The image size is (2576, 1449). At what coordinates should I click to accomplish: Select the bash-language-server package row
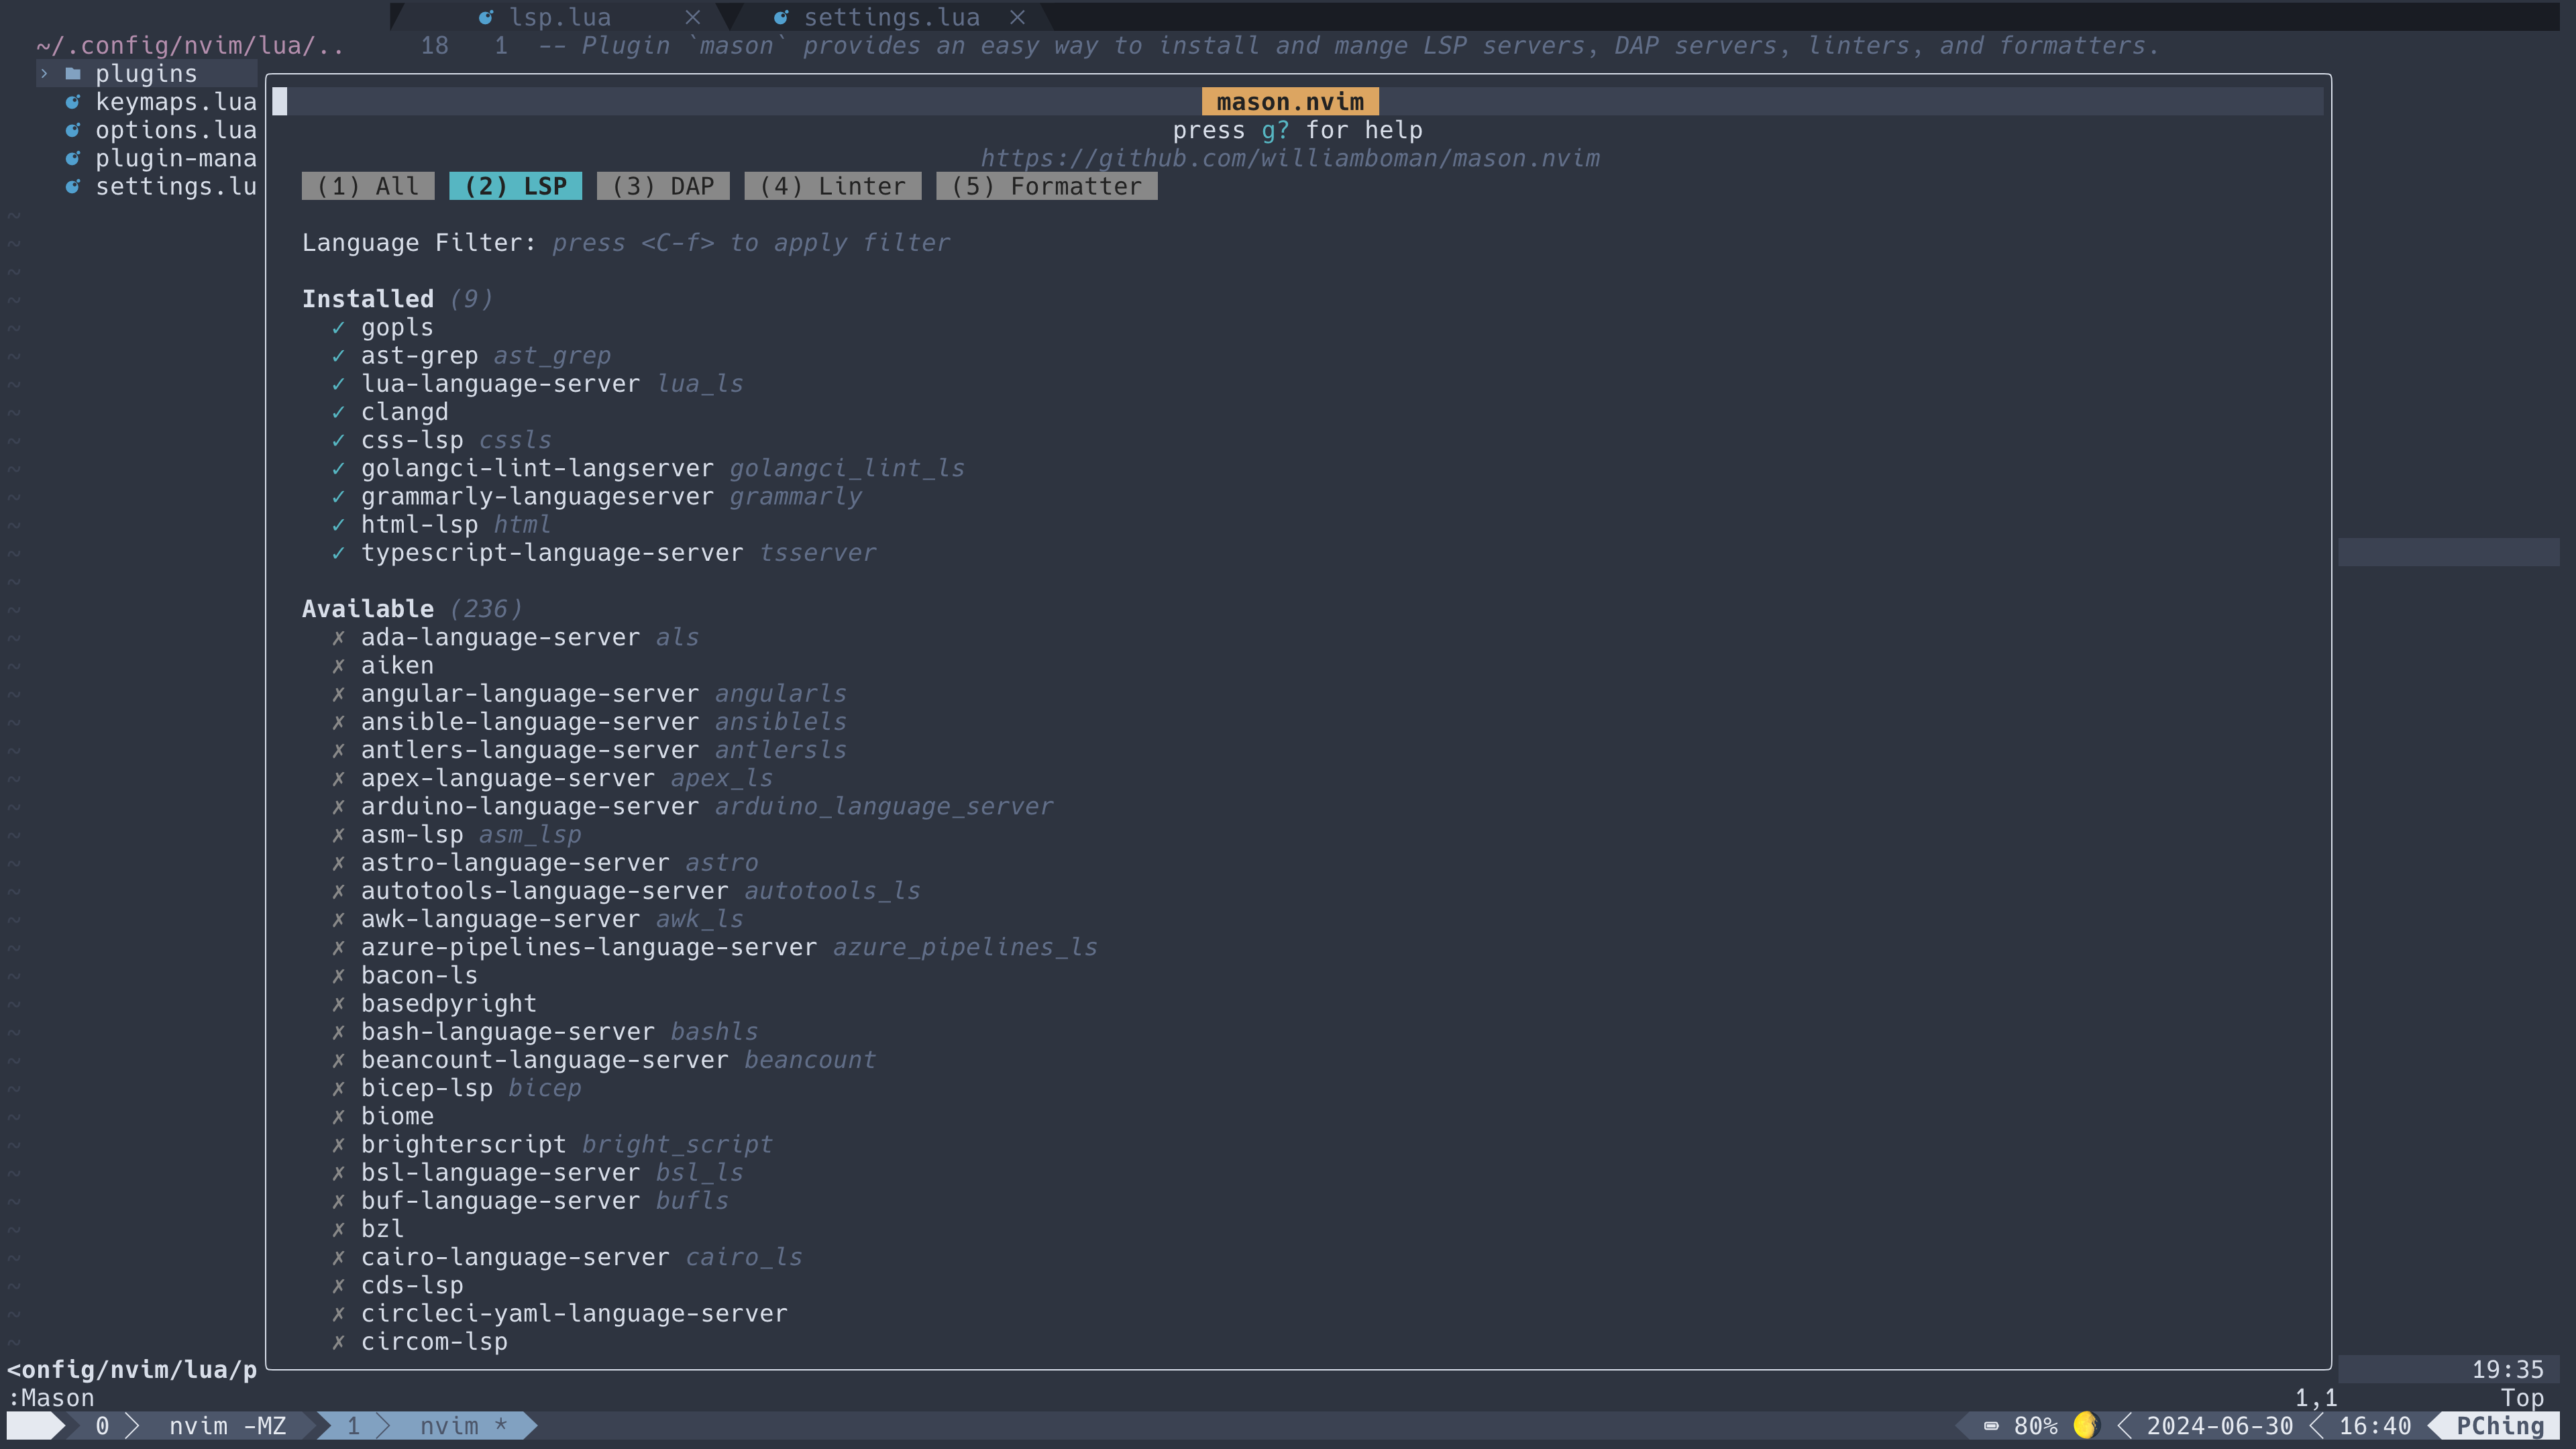(x=559, y=1032)
